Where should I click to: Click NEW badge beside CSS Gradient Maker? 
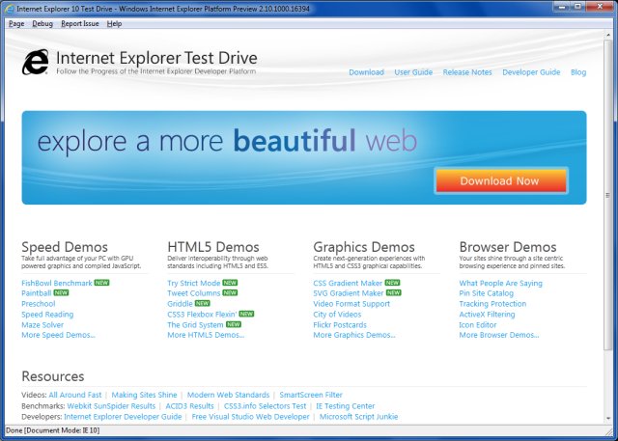click(x=393, y=283)
